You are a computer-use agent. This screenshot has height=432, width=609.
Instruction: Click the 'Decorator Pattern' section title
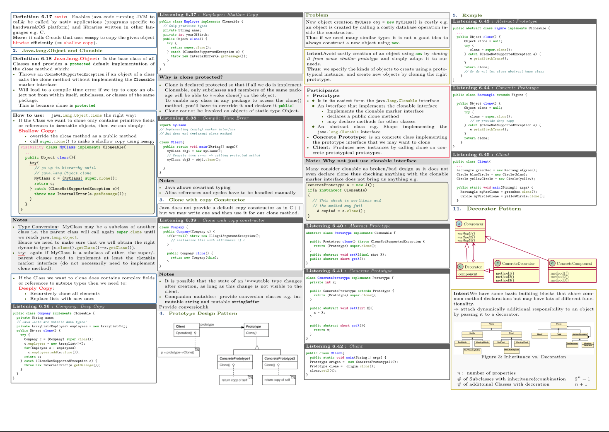pyautogui.click(x=493, y=209)
